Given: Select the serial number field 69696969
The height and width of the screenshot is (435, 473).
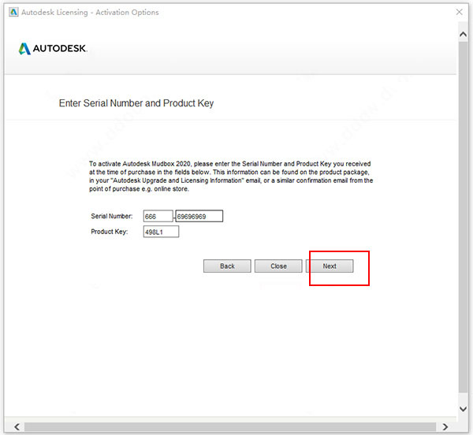Looking at the screenshot, I should tap(199, 216).
